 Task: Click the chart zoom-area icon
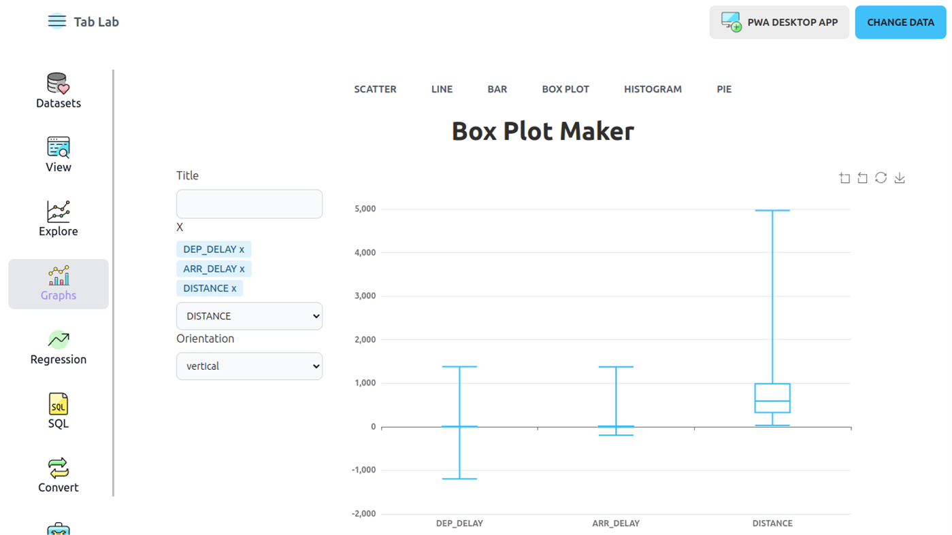(844, 178)
